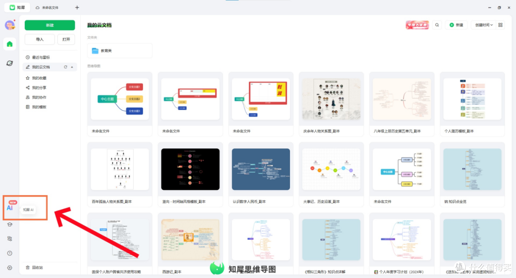Open 个人简历模板_副本 file

tap(472, 104)
